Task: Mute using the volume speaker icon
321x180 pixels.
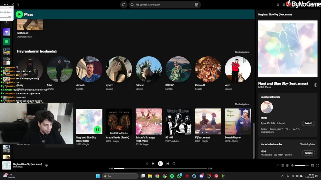Action: (292, 165)
